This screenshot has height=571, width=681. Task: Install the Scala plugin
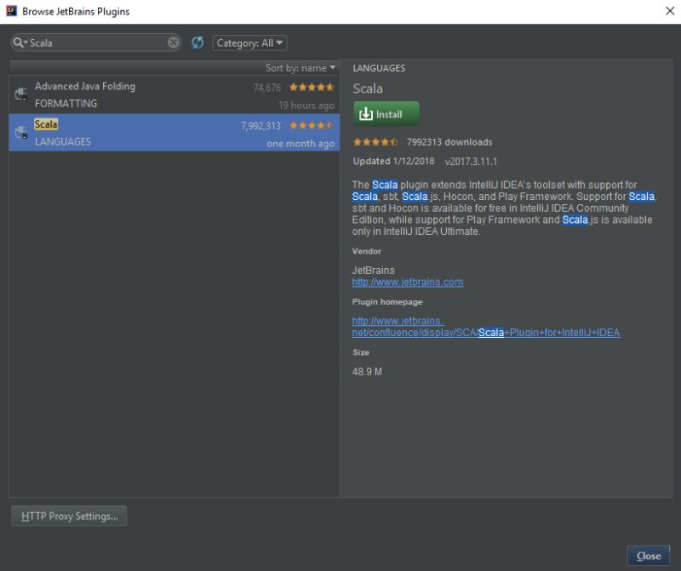(x=386, y=112)
